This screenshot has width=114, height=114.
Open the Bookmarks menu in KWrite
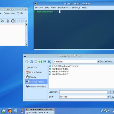9,13
